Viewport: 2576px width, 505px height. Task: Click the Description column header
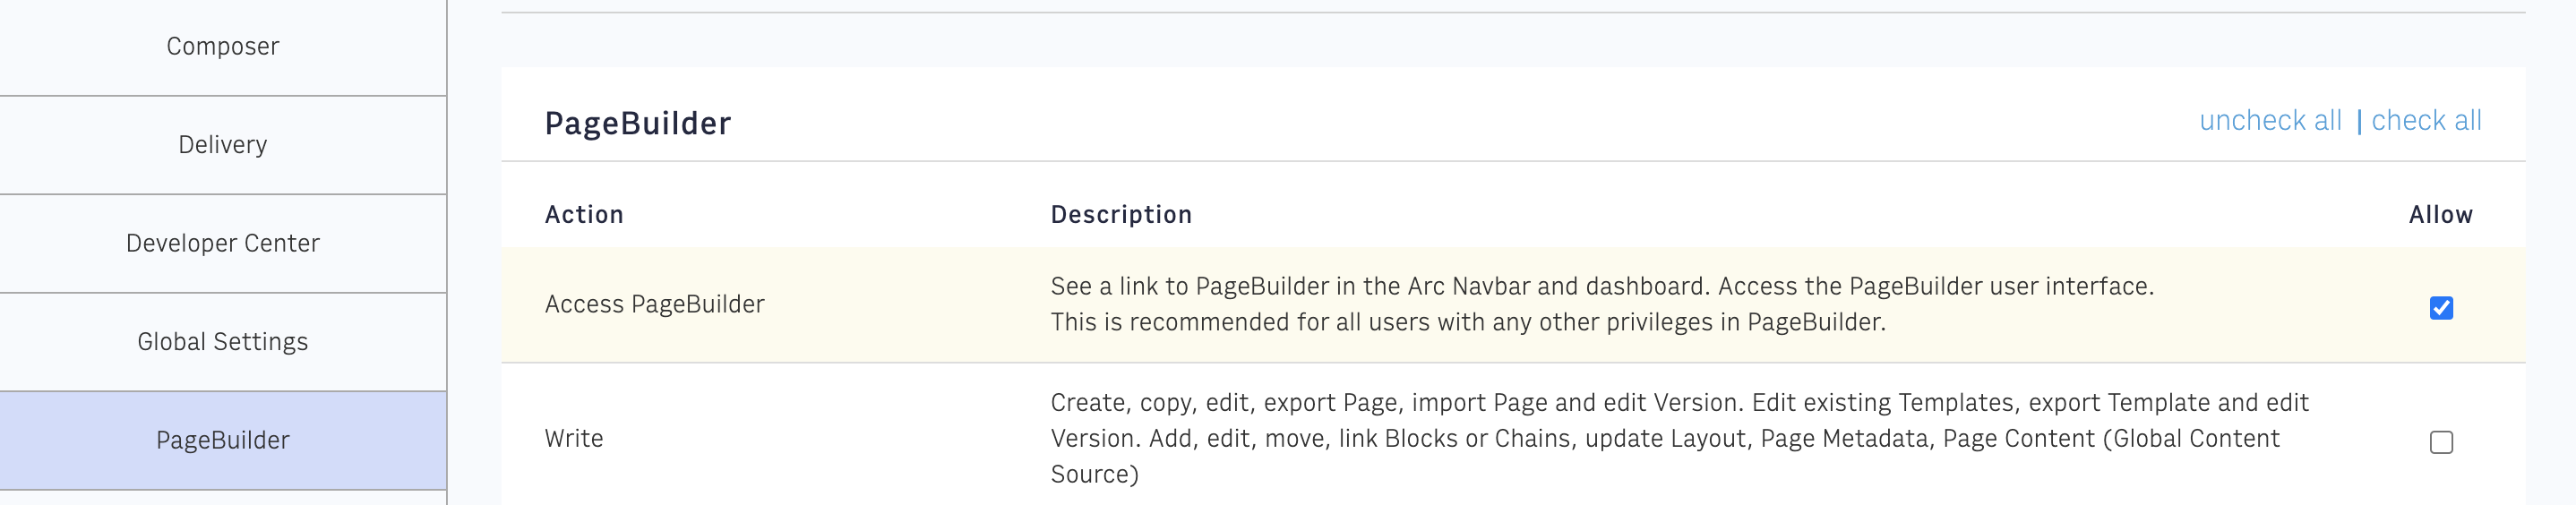coord(1121,215)
